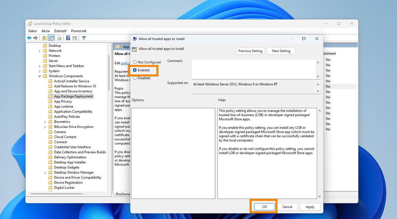Collapse the Windows Components node
Viewport: 397px width, 219px height.
click(40, 76)
